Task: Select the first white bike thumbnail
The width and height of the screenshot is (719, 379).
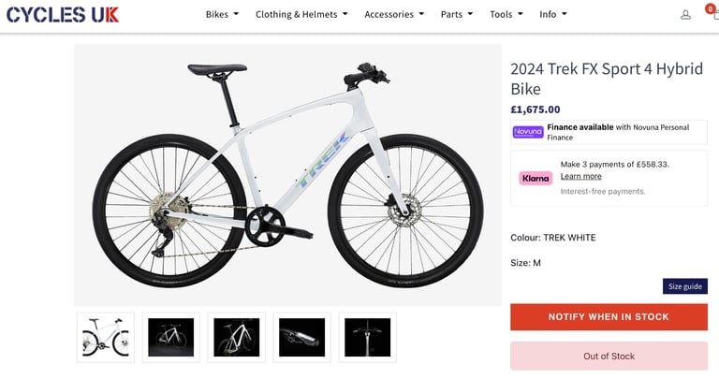Action: 106,337
